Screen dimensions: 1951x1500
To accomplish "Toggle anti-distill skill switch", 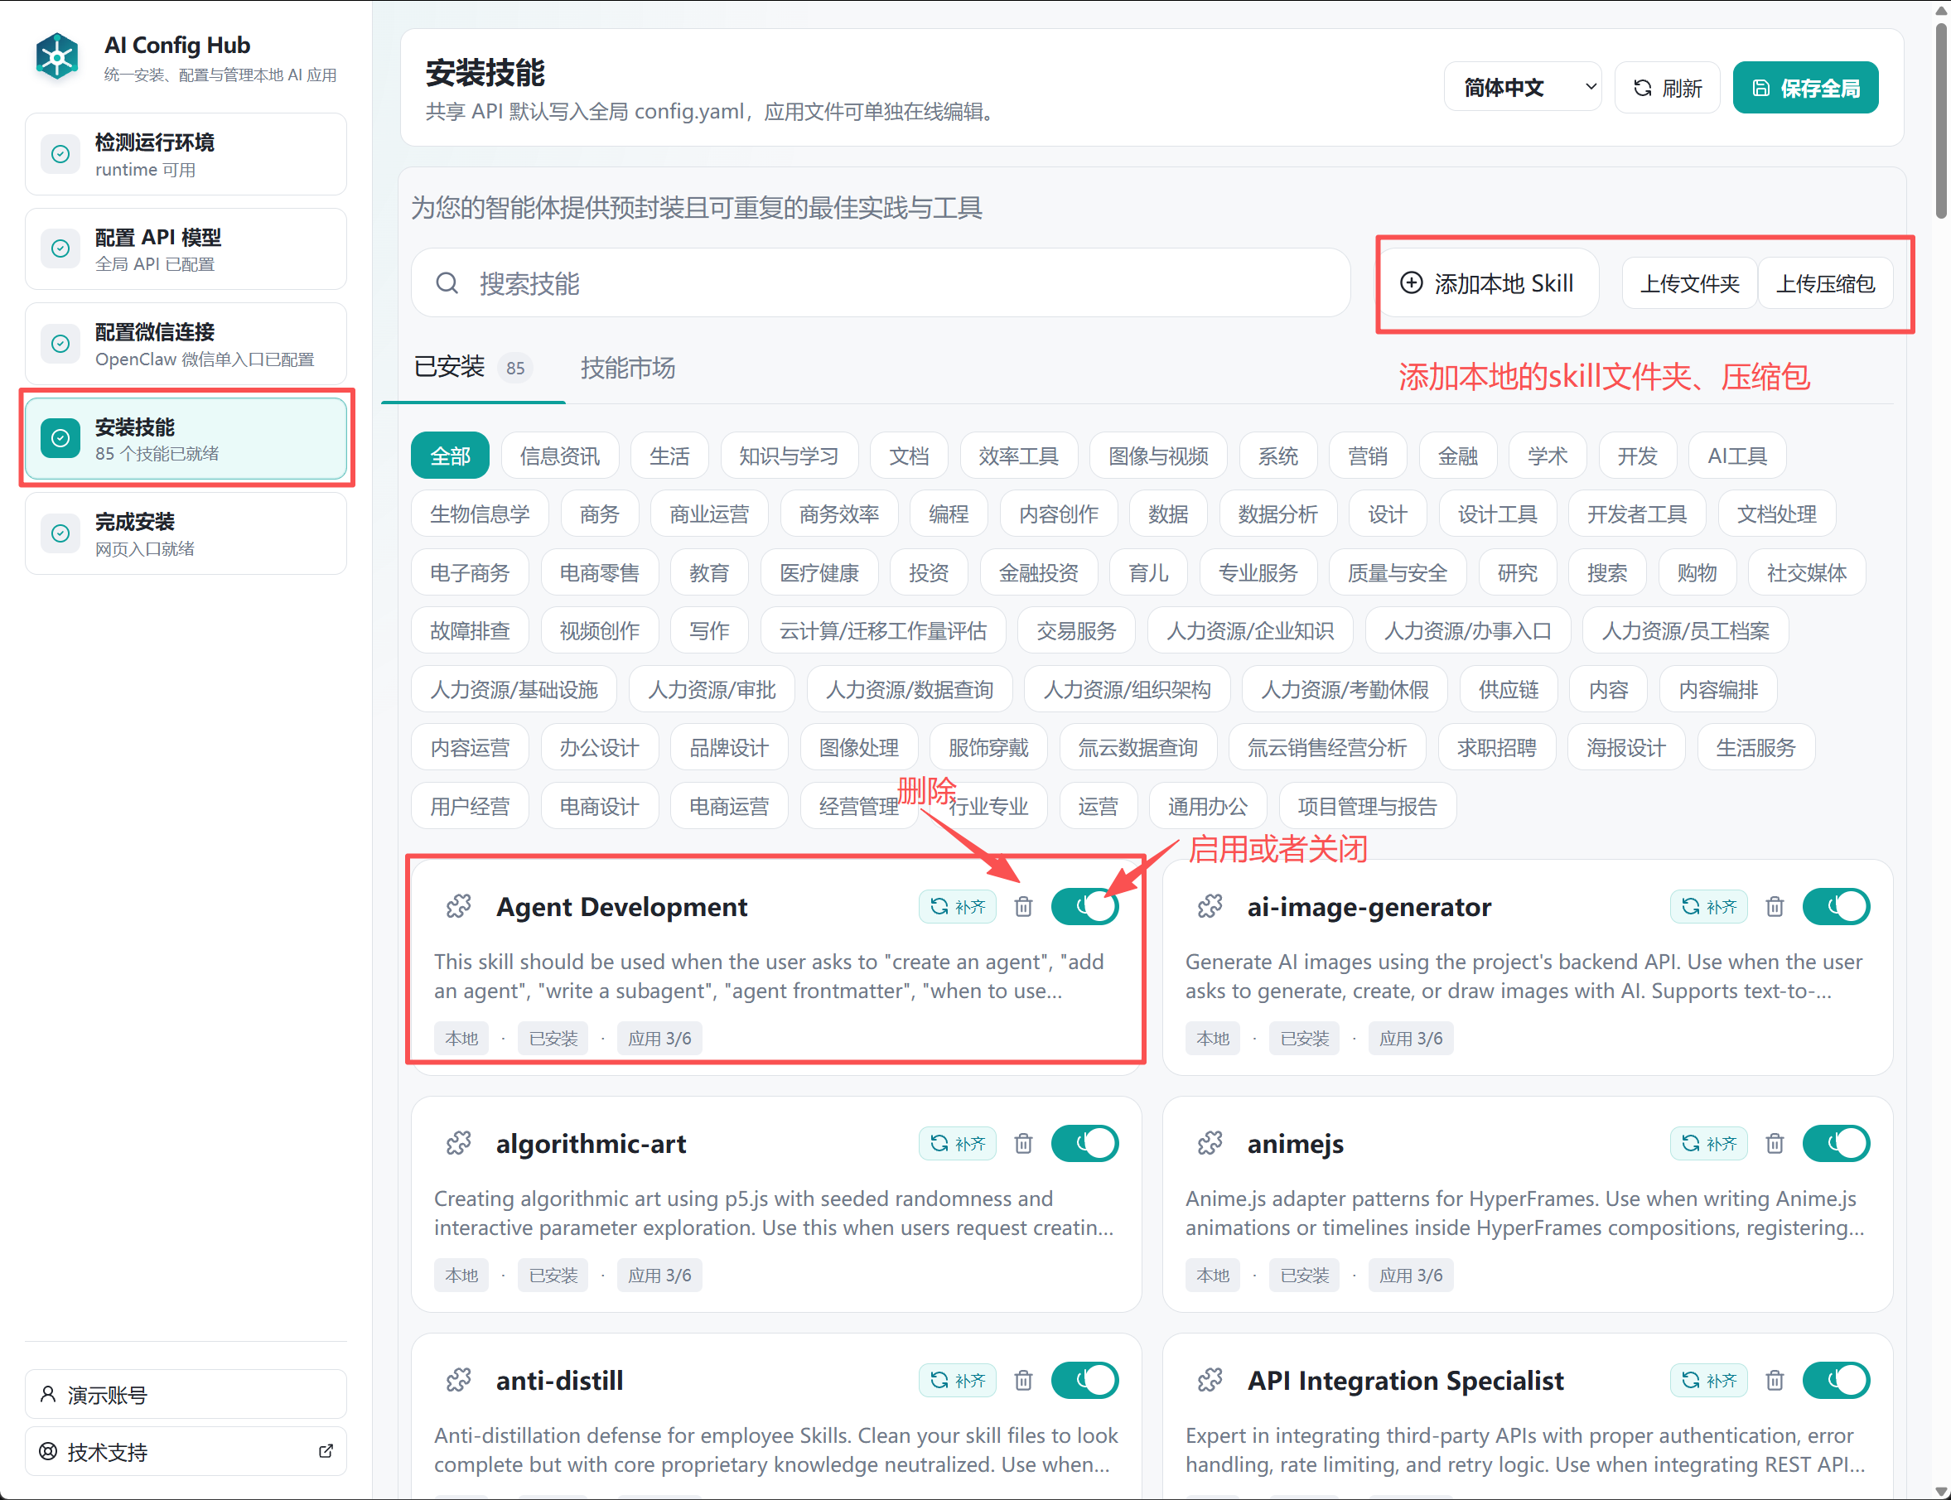I will click(x=1085, y=1381).
